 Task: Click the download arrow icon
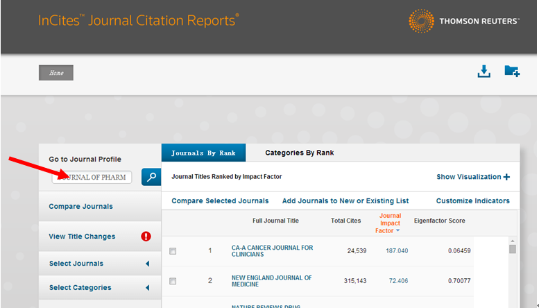[484, 71]
